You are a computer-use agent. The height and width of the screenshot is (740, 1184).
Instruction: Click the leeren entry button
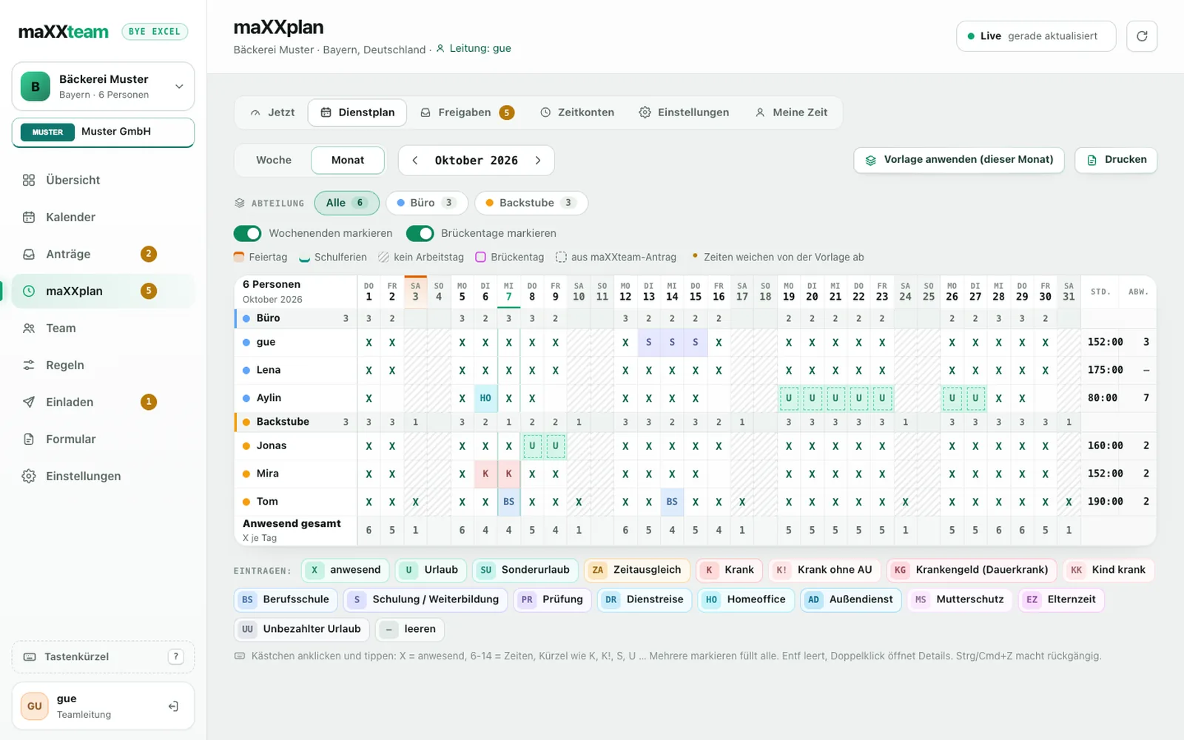coord(411,629)
